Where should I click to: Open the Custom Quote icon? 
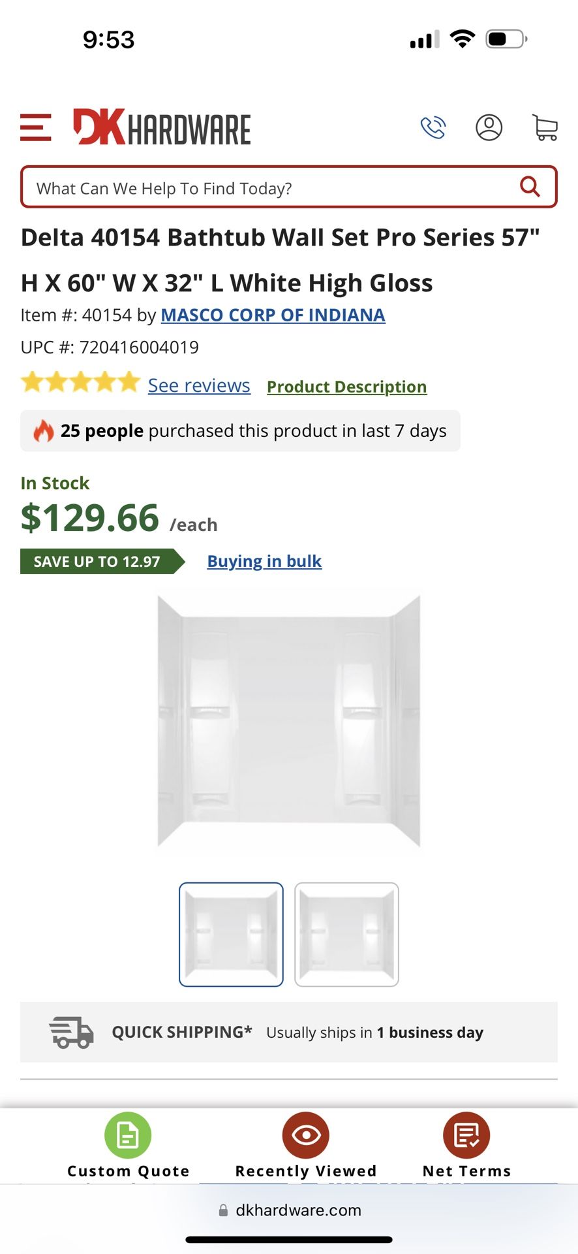128,1135
